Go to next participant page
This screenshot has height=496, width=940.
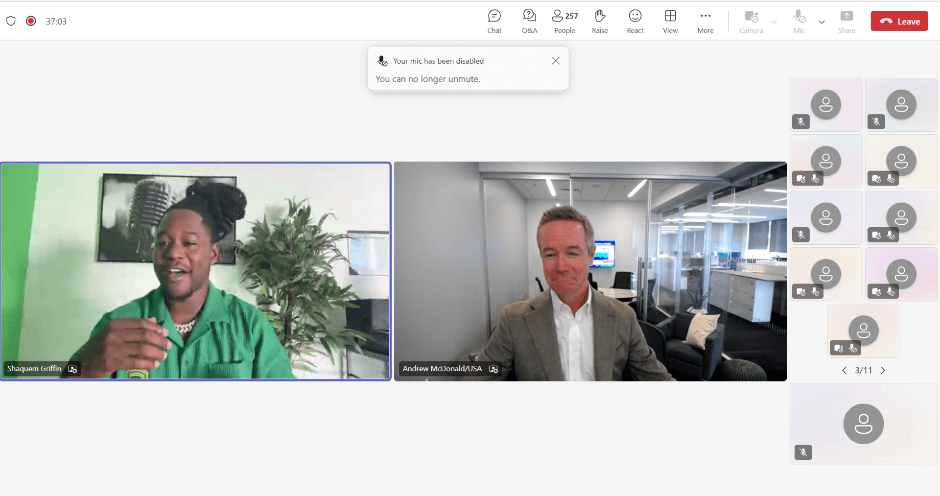(x=883, y=371)
